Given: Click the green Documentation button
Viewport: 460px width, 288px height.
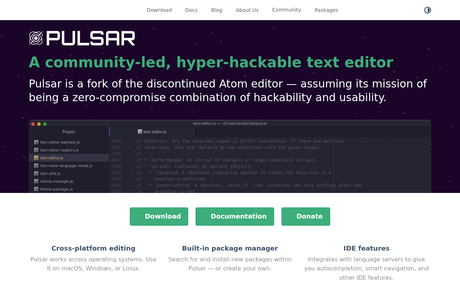Looking at the screenshot, I should (x=235, y=216).
